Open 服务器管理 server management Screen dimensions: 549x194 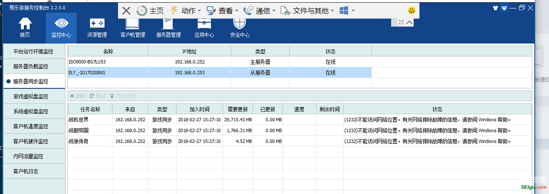169,28
